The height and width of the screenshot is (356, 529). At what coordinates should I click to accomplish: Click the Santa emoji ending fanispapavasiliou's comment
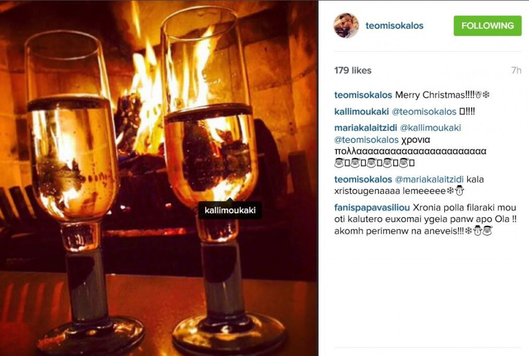point(487,231)
